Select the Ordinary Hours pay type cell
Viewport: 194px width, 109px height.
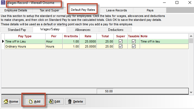click(25, 46)
